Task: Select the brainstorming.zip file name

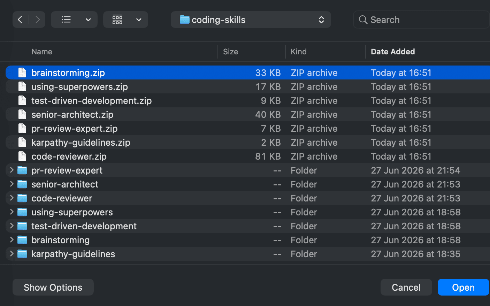Action: coord(68,72)
